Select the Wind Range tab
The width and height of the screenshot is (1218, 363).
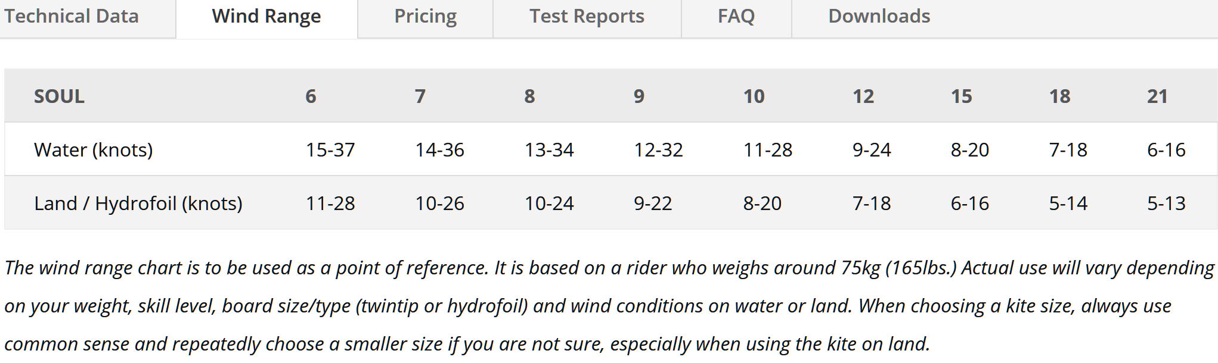[x=266, y=16]
